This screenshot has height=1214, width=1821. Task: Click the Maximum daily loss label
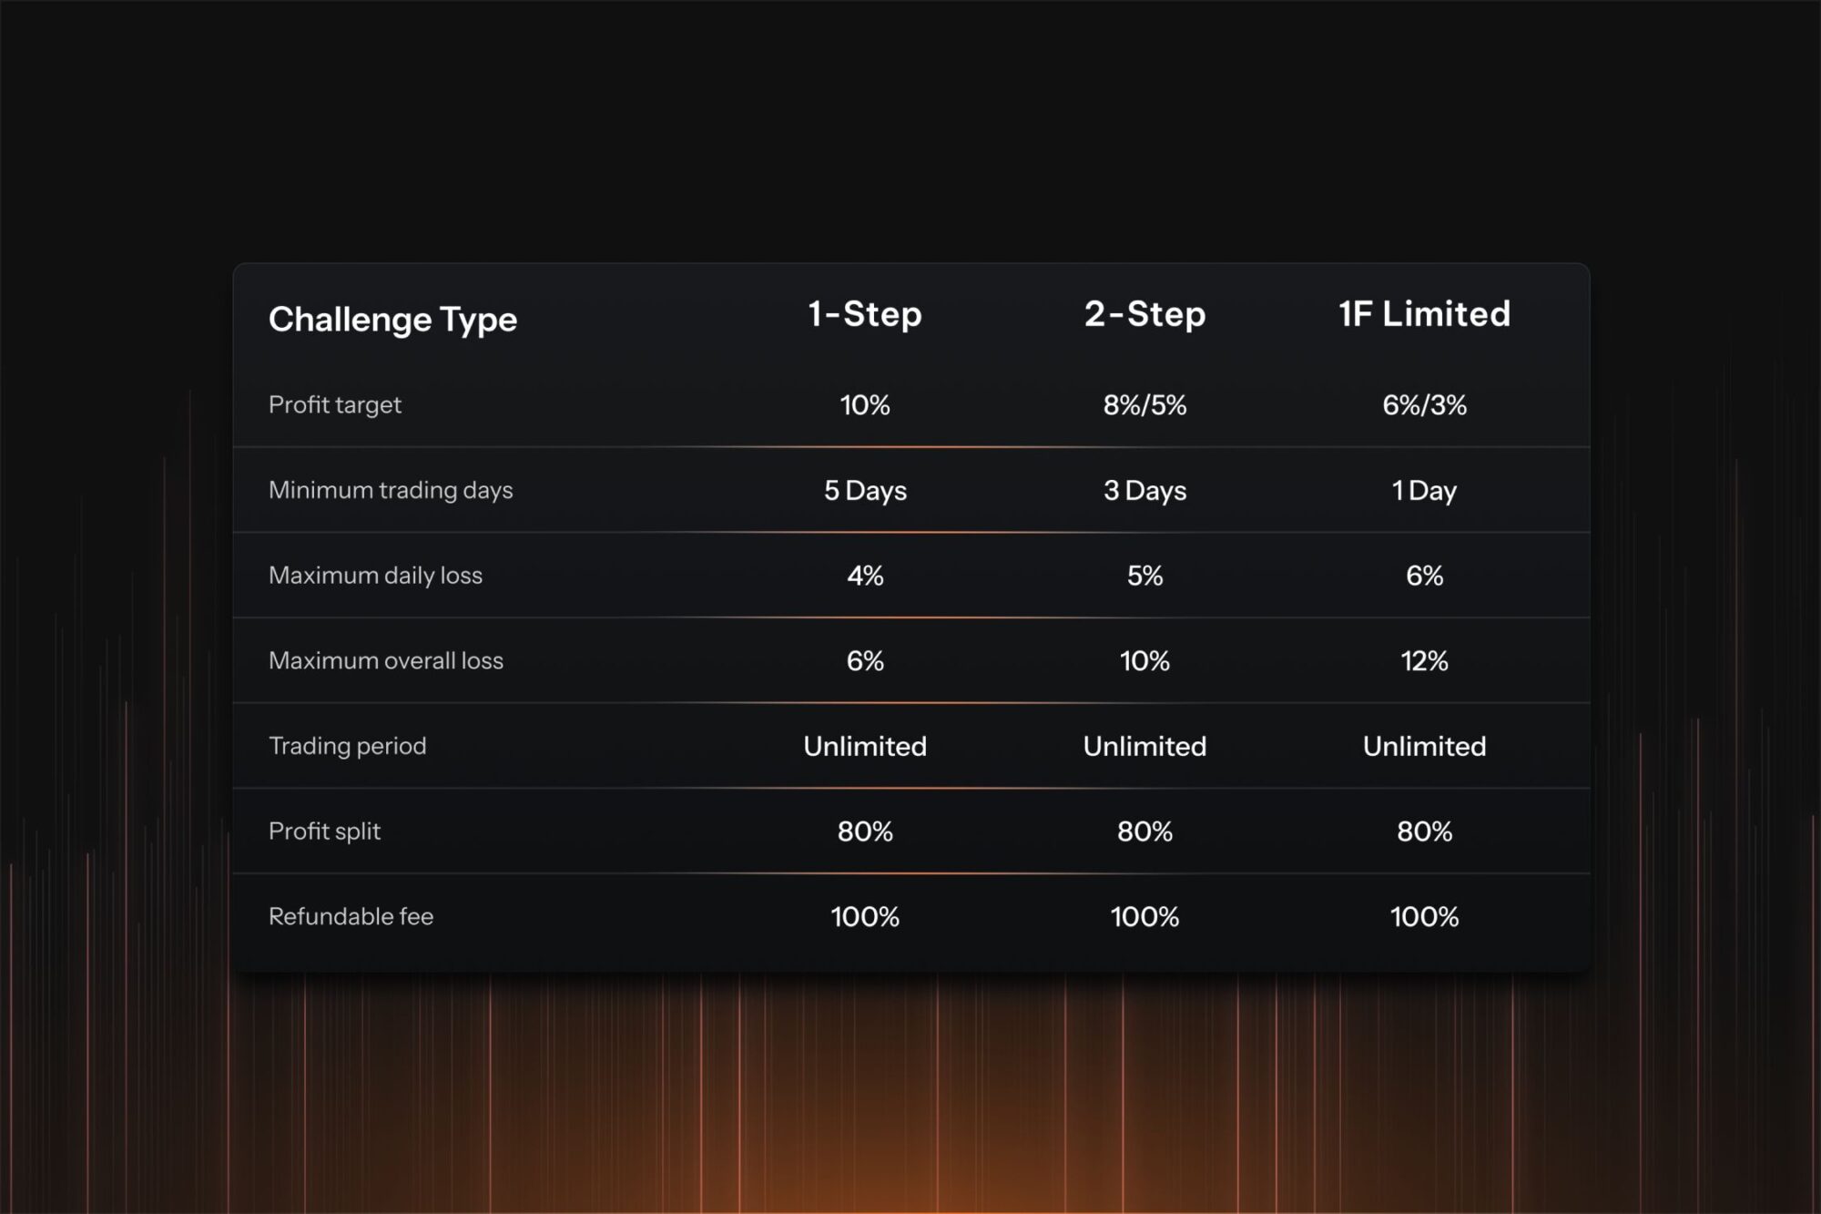pyautogui.click(x=375, y=576)
